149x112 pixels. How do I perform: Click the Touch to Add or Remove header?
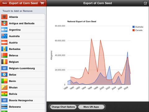[x=17, y=11]
